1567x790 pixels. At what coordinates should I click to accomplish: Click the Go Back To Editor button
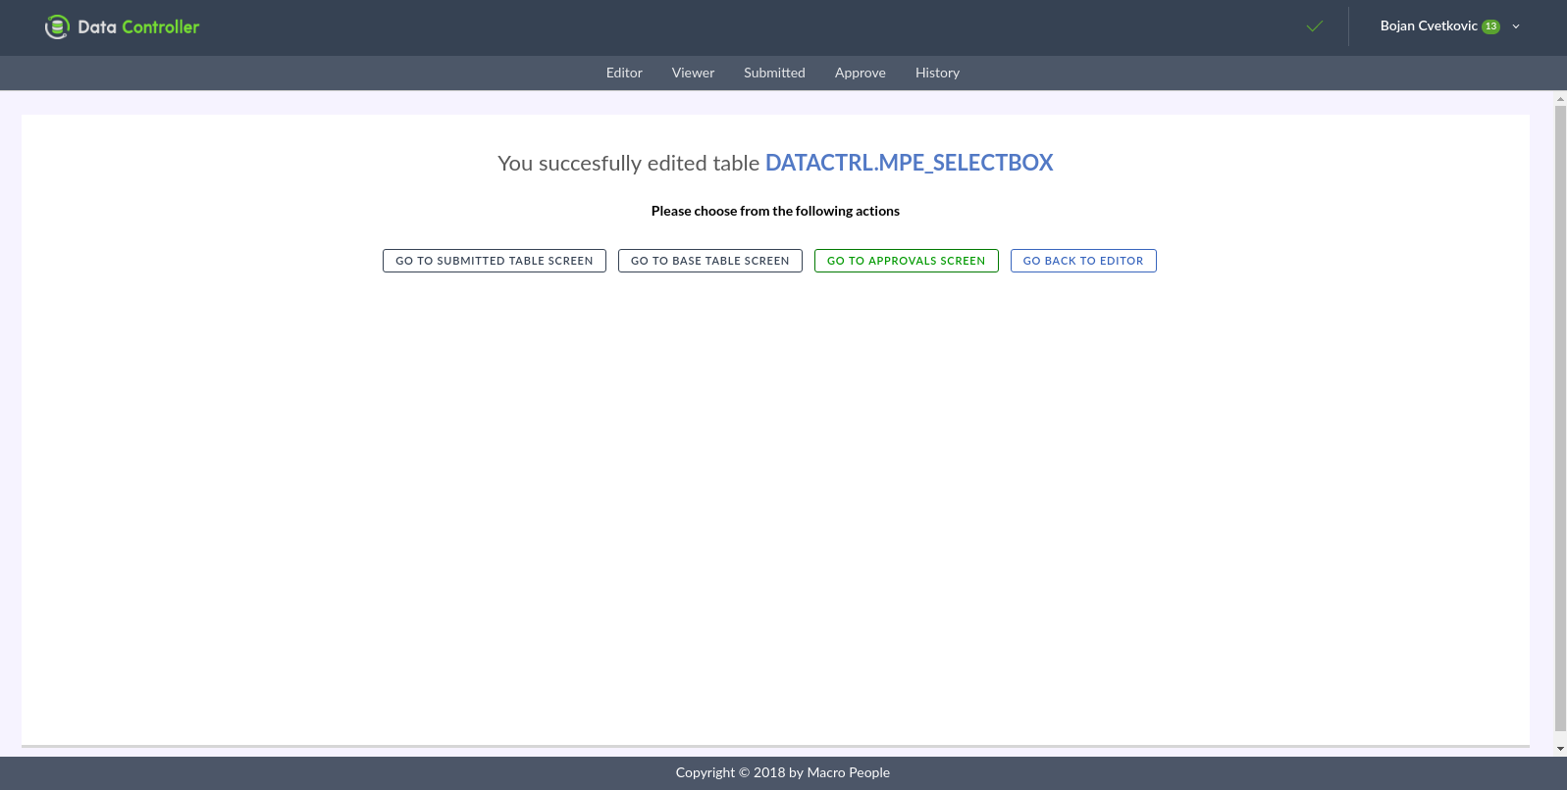point(1083,261)
